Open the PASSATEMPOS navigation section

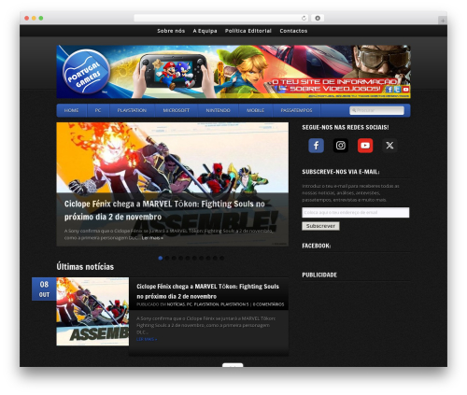tap(296, 110)
